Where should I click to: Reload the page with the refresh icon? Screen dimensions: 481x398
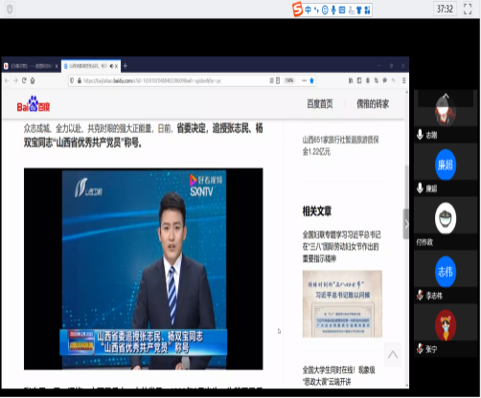coord(24,80)
